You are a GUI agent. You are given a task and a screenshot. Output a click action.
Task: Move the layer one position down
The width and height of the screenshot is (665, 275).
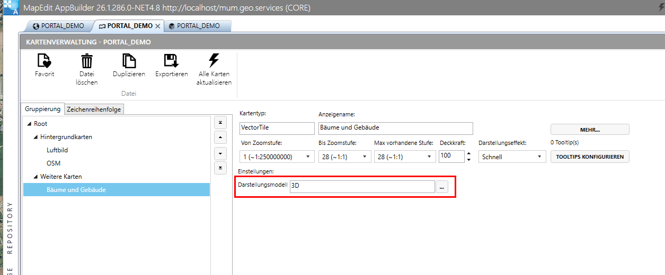click(x=219, y=153)
